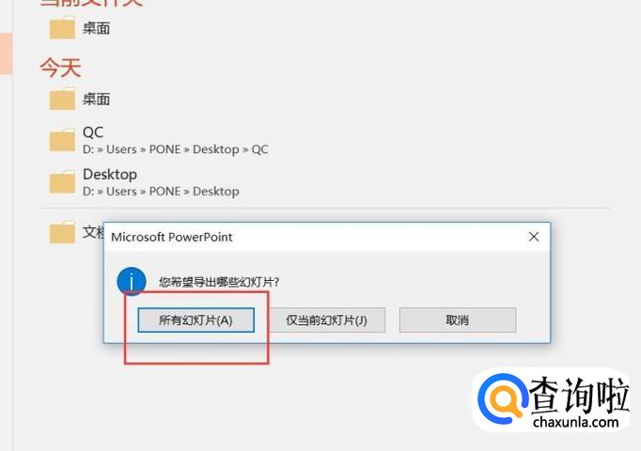
Task: Click the Microsoft PowerPoint dialog title bar
Action: pos(315,237)
